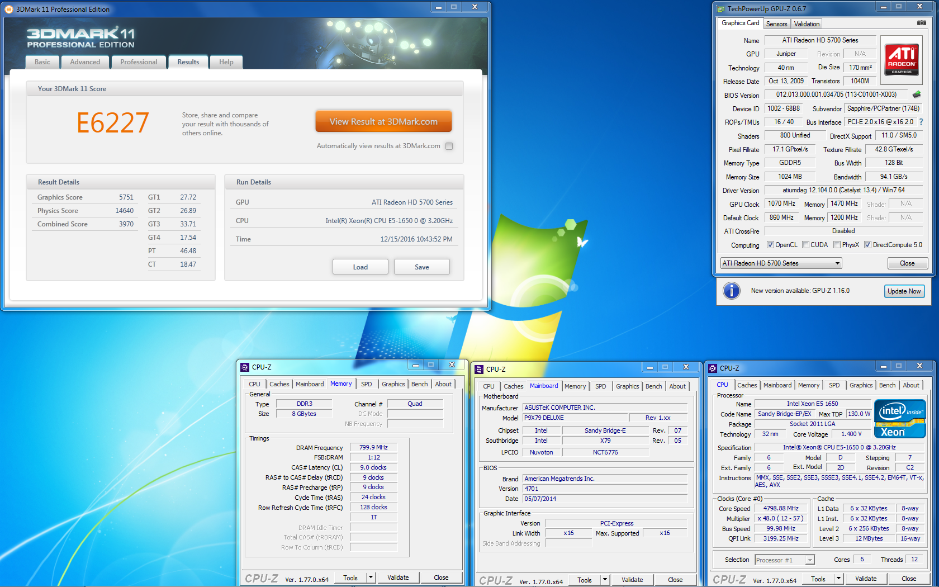
Task: Click the BIOS Version field 4701
Action: [x=605, y=489]
